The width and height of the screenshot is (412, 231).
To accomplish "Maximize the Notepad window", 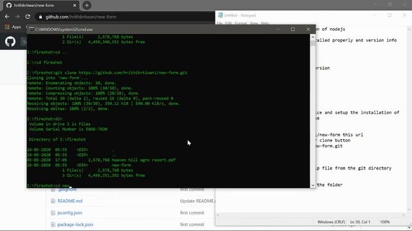I will 389,15.
